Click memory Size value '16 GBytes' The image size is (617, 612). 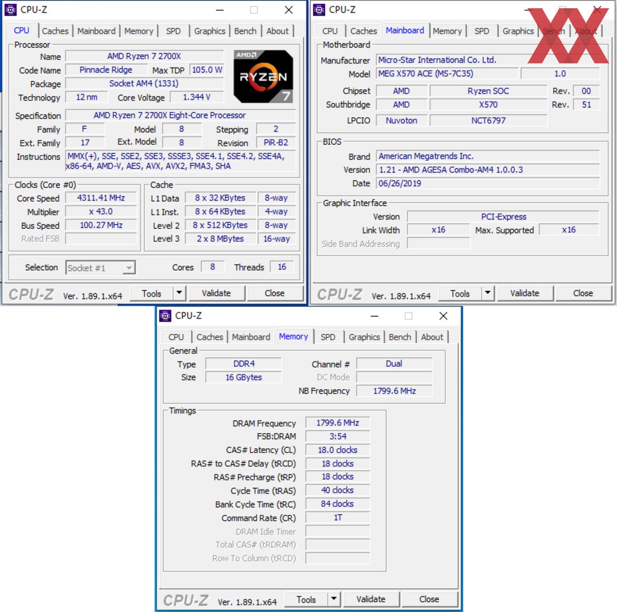[x=244, y=377]
